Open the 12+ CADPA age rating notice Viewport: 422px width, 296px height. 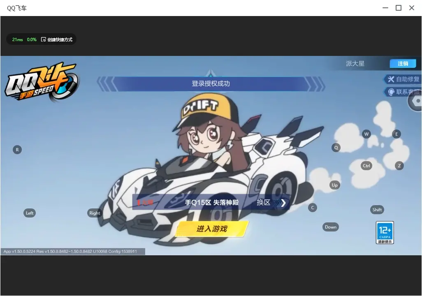coord(385,233)
